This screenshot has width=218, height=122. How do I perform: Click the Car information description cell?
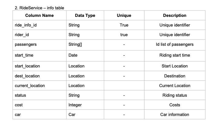(175, 114)
